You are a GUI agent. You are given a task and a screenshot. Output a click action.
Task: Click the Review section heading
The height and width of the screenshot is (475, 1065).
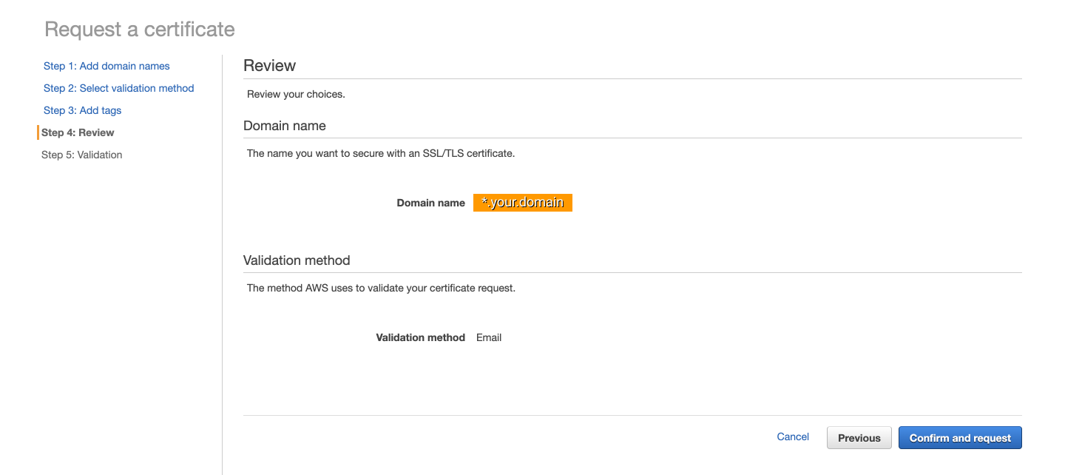tap(269, 66)
